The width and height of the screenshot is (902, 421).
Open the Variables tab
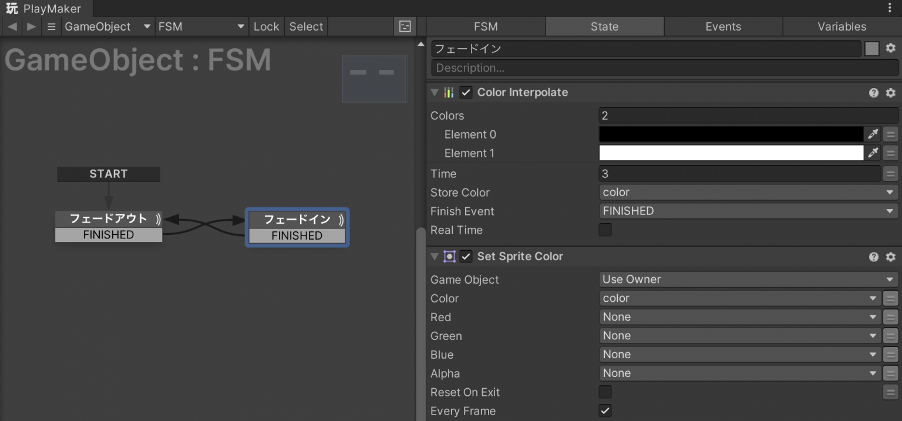842,26
